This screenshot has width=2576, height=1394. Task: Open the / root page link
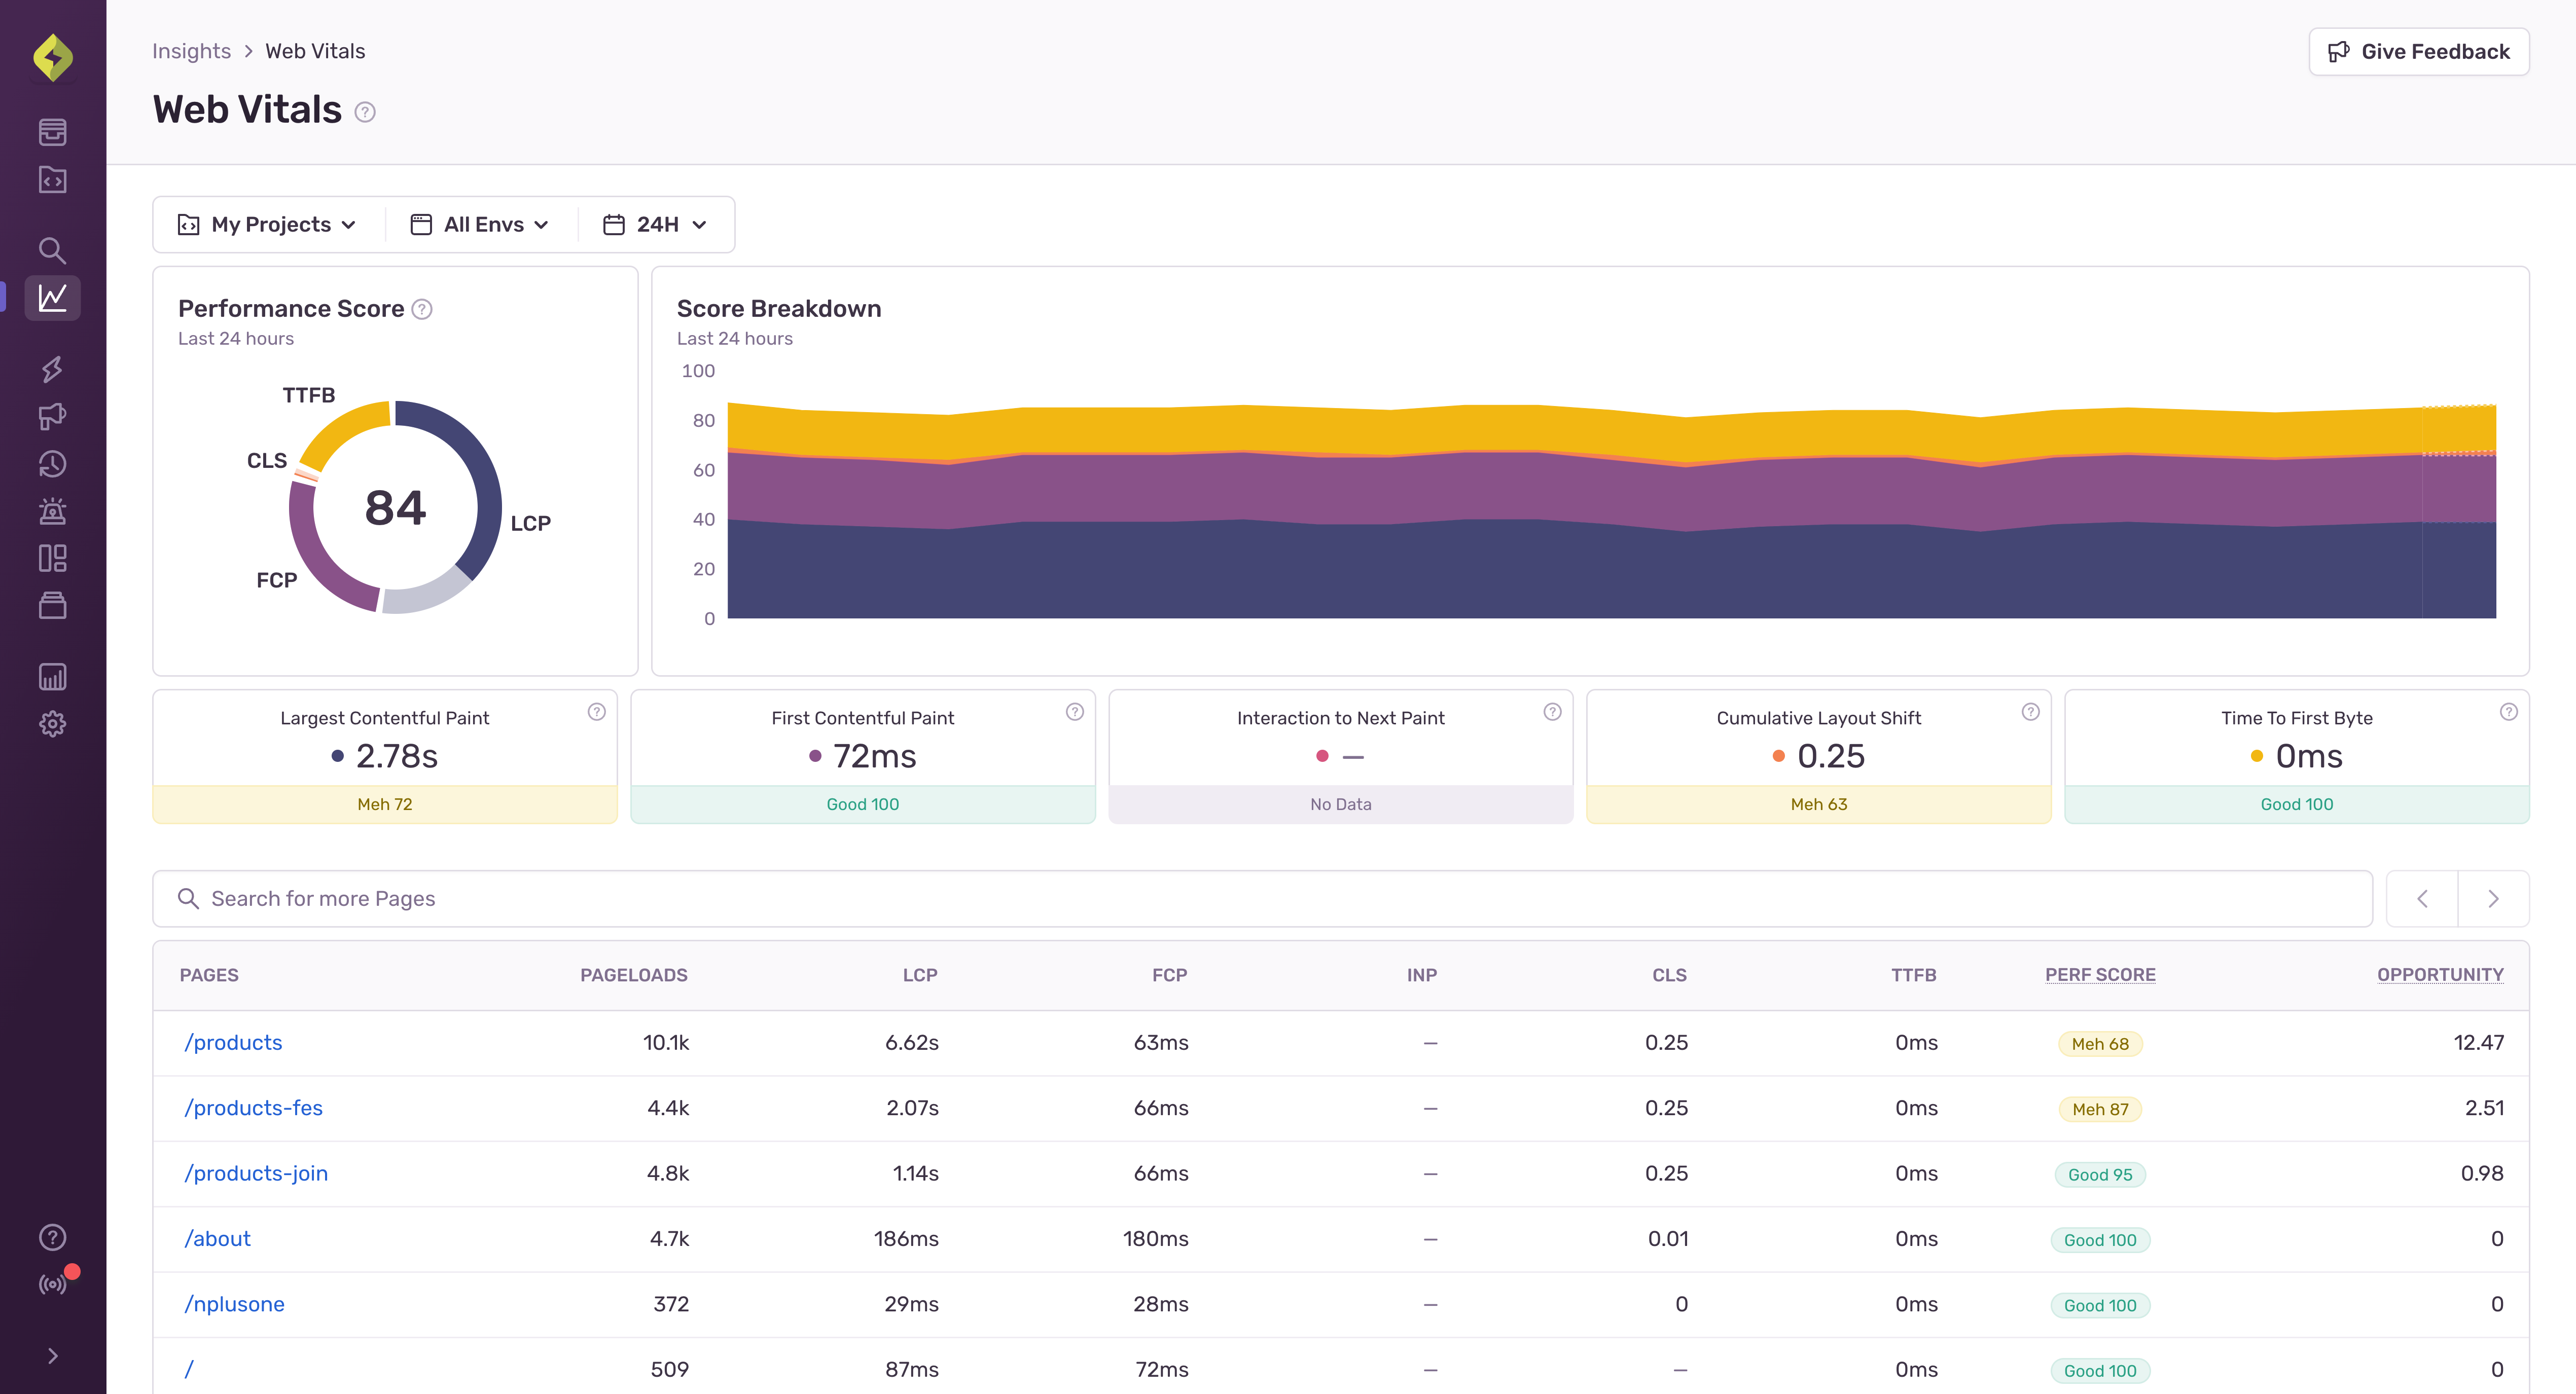click(189, 1370)
